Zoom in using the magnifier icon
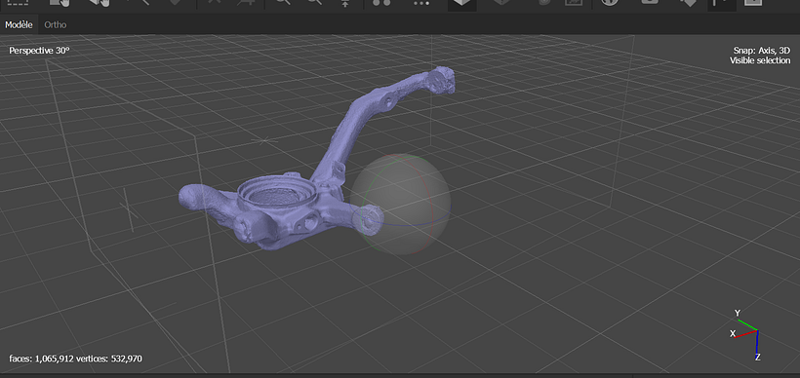Viewport: 800px width, 378px height. click(283, 2)
